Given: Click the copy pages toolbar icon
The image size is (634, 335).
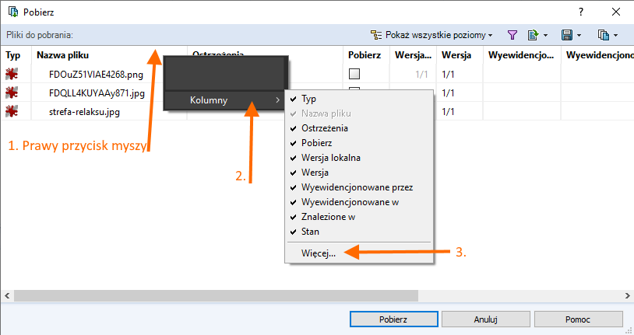Looking at the screenshot, I should (602, 35).
